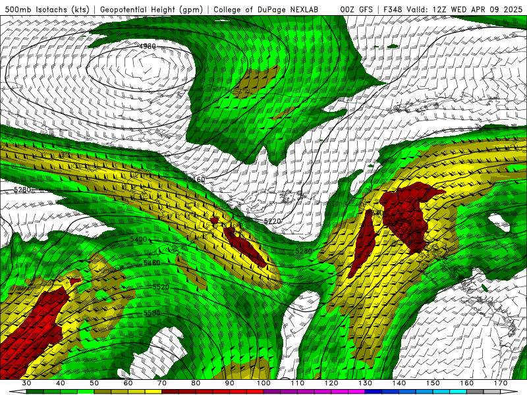Click the '30' colorbar scale label
The width and height of the screenshot is (527, 395).
point(26,383)
